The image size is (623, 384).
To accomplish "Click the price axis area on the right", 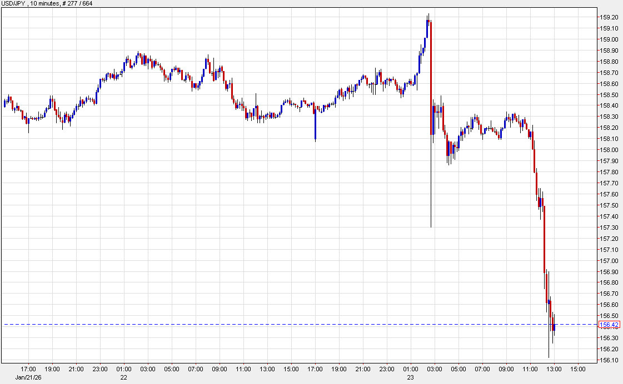I will pyautogui.click(x=610, y=194).
